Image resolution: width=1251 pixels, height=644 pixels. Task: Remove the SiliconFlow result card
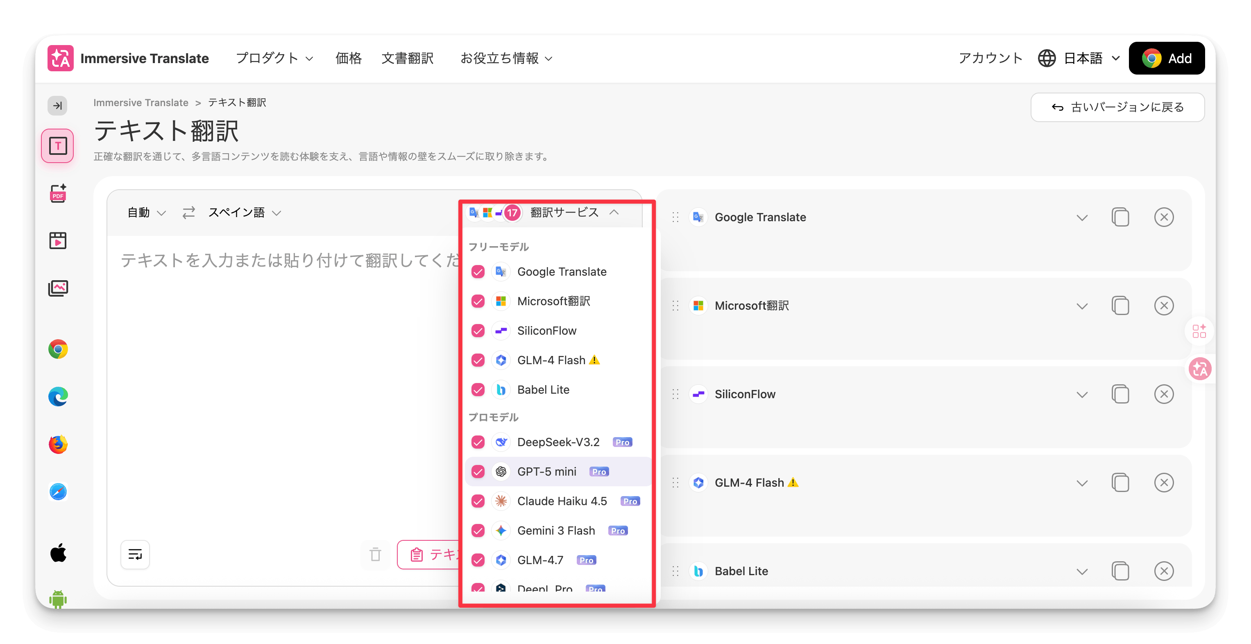point(1164,394)
